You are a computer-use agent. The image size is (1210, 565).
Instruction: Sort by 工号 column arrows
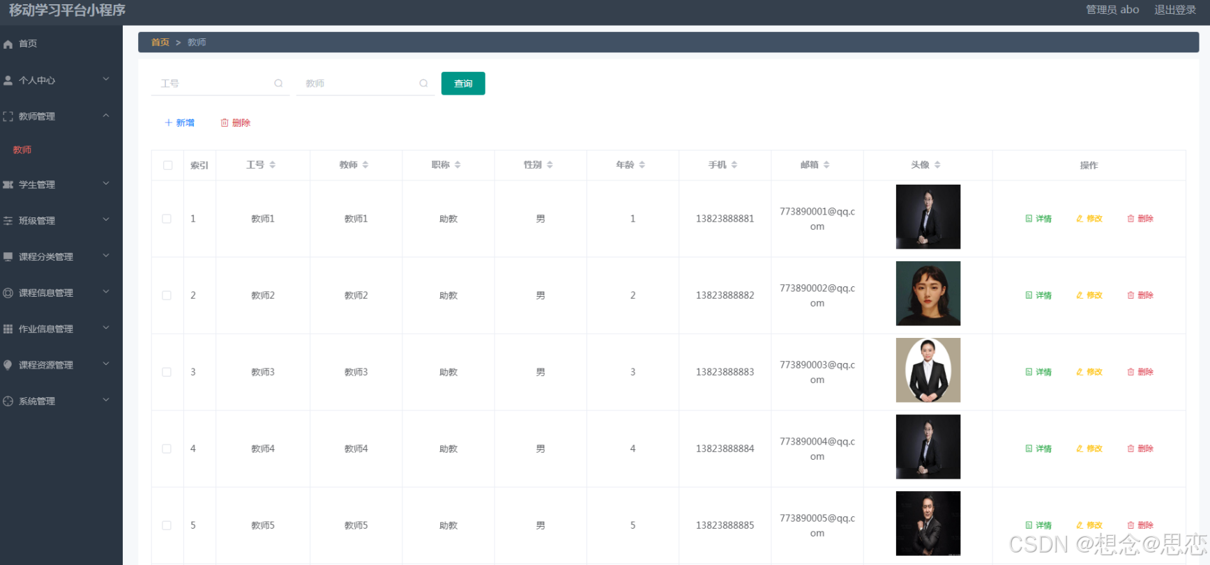(x=273, y=165)
